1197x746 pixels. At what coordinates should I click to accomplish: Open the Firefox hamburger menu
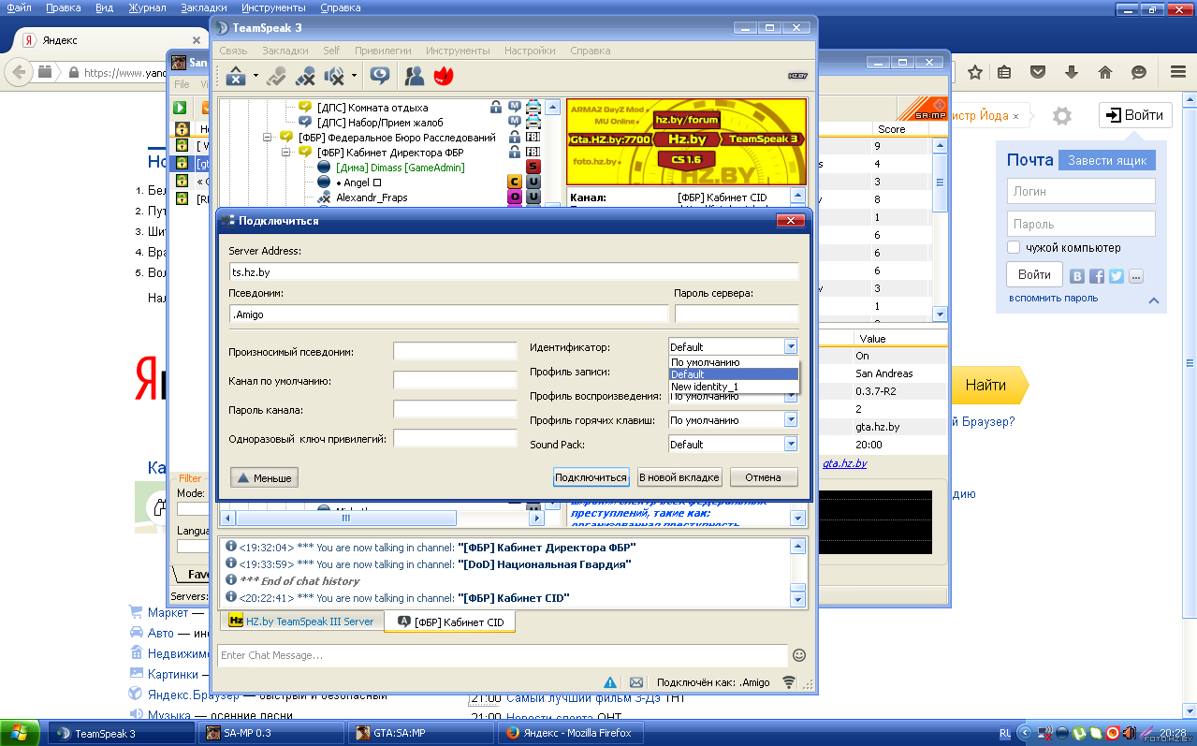(1178, 72)
